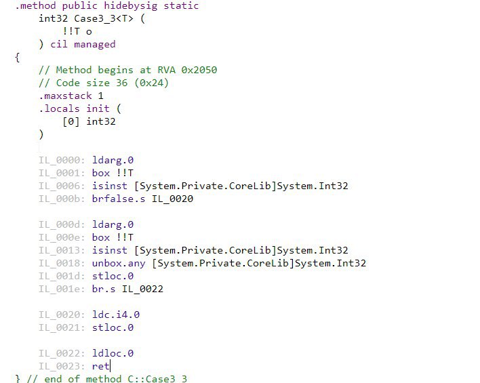Image resolution: width=480 pixels, height=383 pixels.
Task: Click the 'IL_0023:' label
Action: click(62, 366)
